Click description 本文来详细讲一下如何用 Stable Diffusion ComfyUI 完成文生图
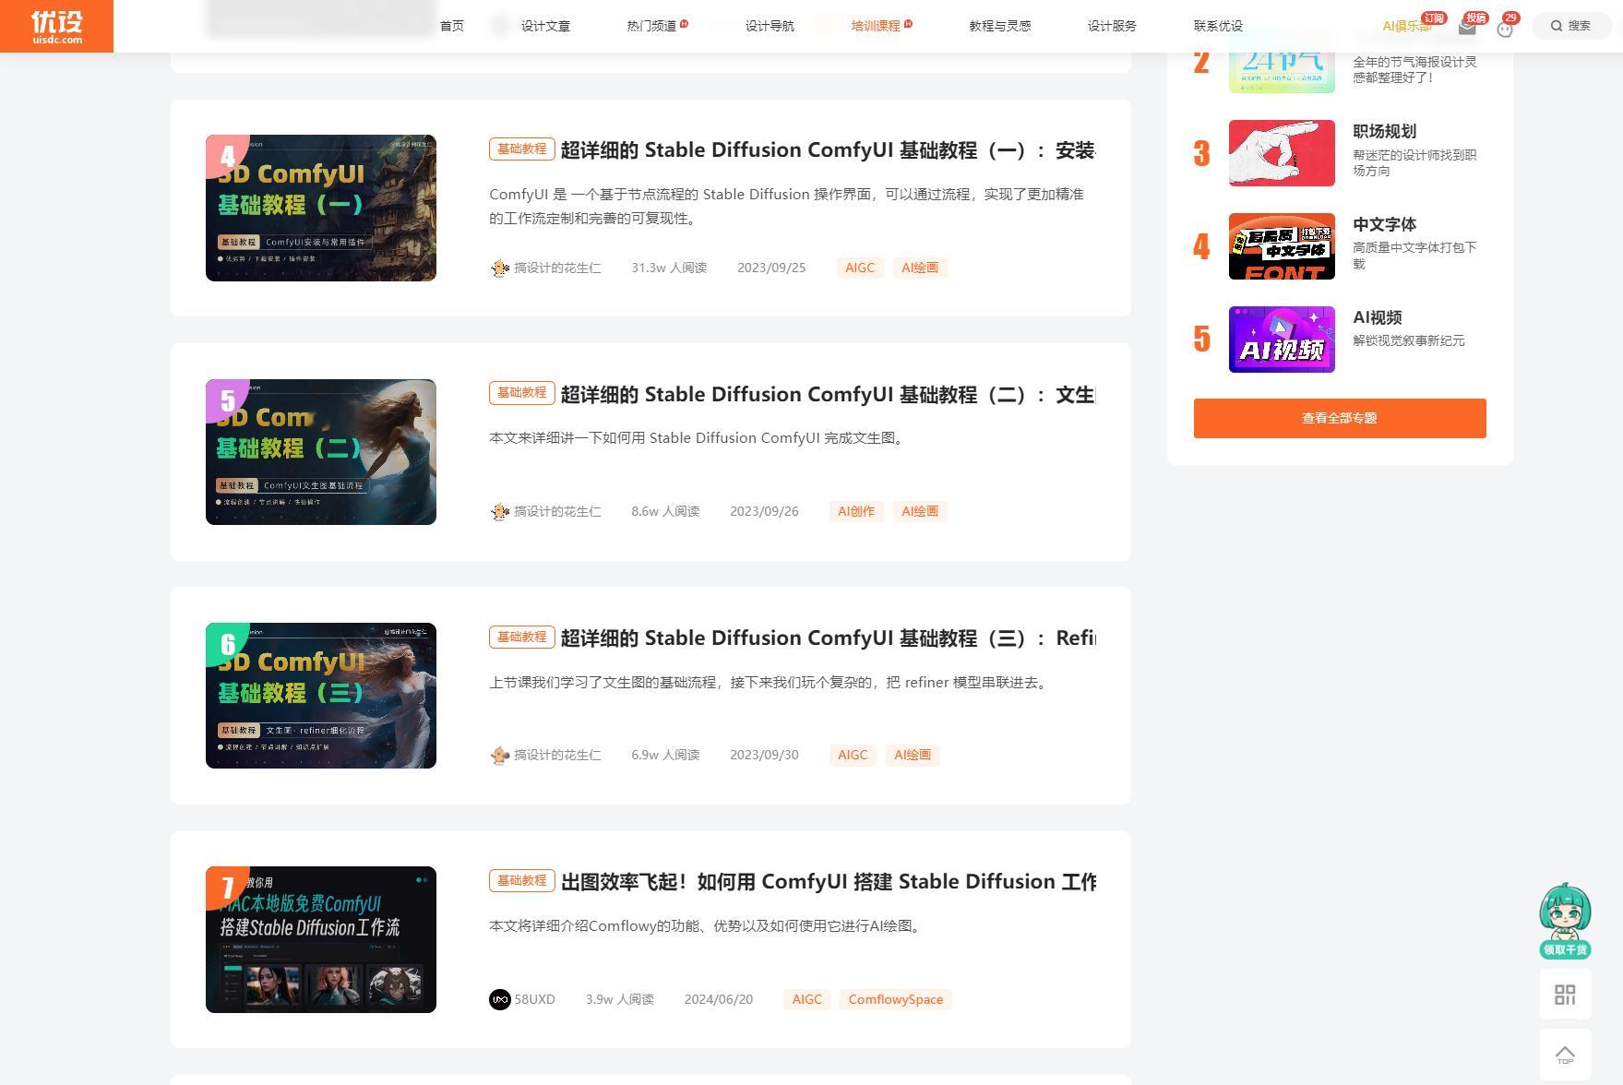 click(x=698, y=438)
